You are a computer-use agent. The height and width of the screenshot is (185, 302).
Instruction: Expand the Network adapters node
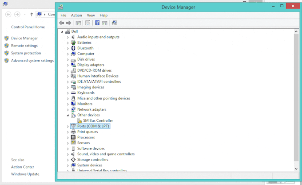coord(68,110)
